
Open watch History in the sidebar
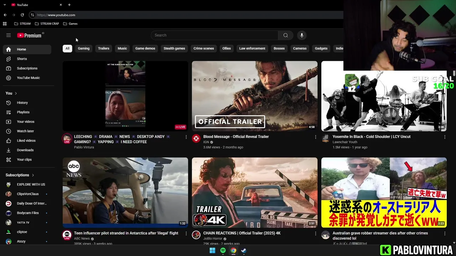[27, 103]
